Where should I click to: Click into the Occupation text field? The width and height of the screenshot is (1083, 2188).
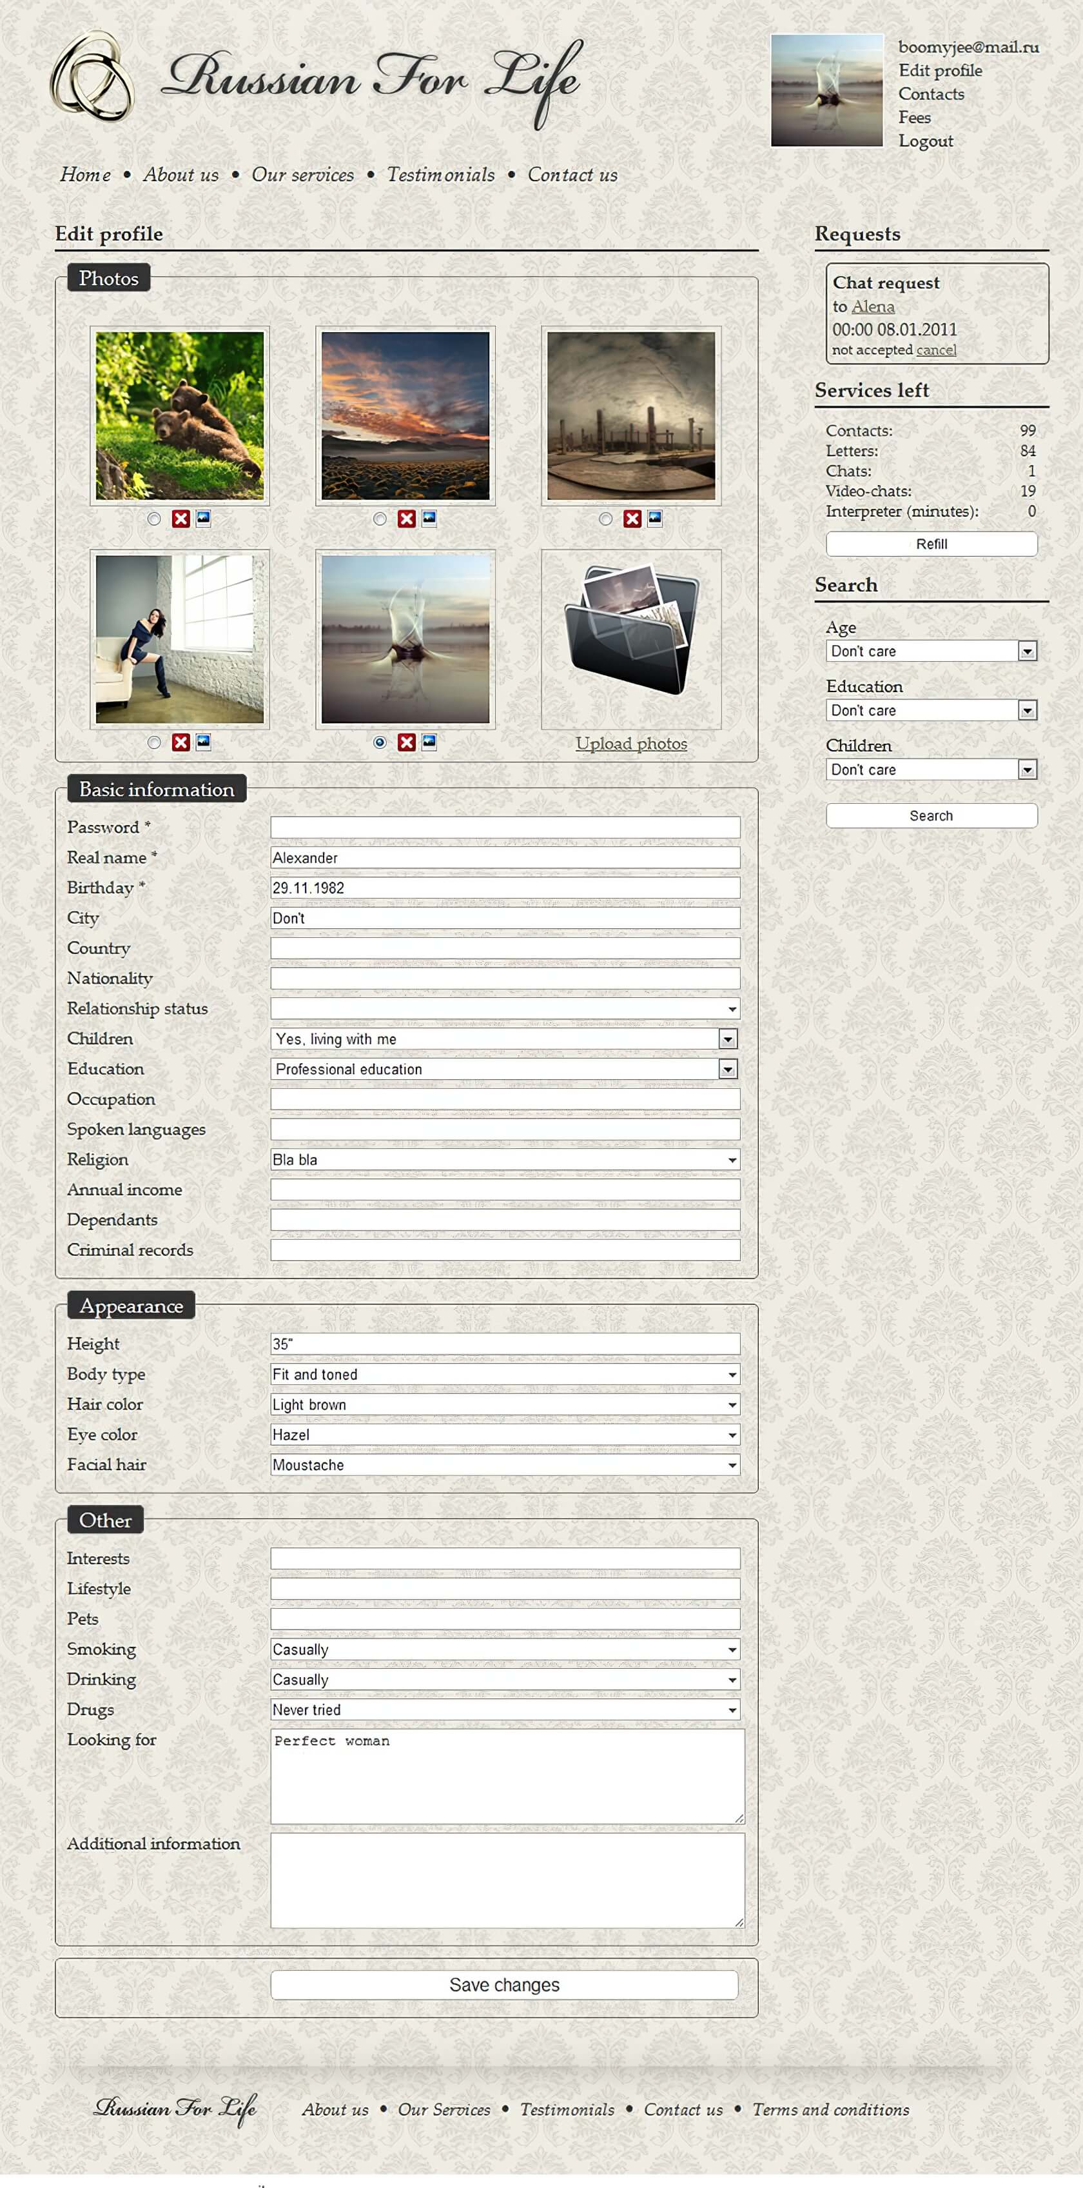click(x=505, y=1100)
